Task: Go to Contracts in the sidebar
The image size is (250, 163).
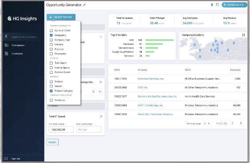Action: tap(17, 54)
